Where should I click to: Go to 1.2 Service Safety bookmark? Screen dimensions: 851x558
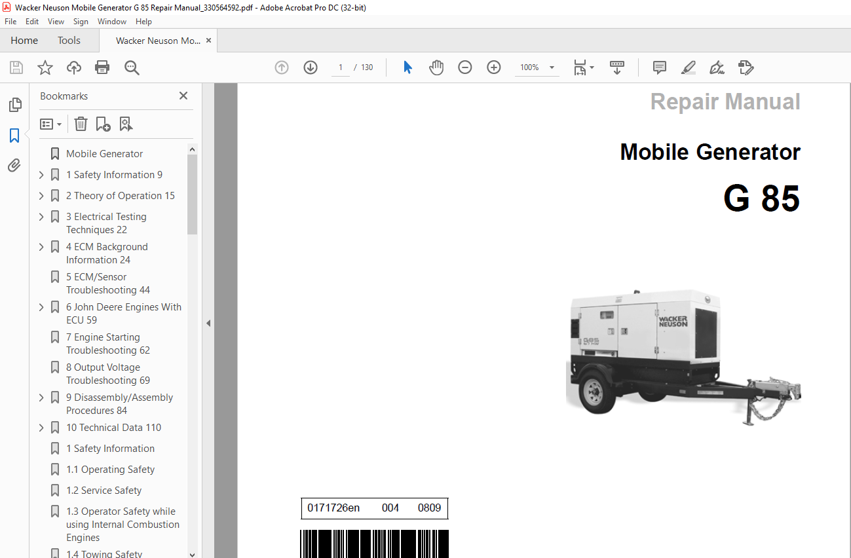click(104, 491)
